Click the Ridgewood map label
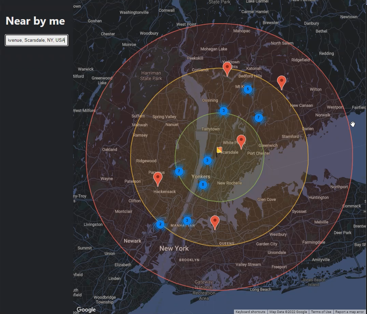Screen dimensions: 367x314 (x=146, y=161)
